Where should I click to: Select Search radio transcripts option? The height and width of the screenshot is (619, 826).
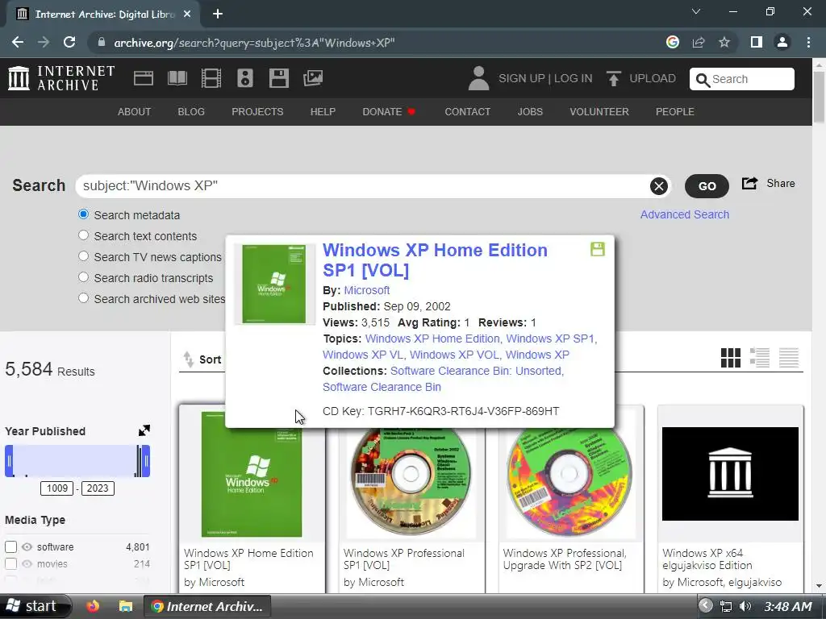pyautogui.click(x=83, y=277)
